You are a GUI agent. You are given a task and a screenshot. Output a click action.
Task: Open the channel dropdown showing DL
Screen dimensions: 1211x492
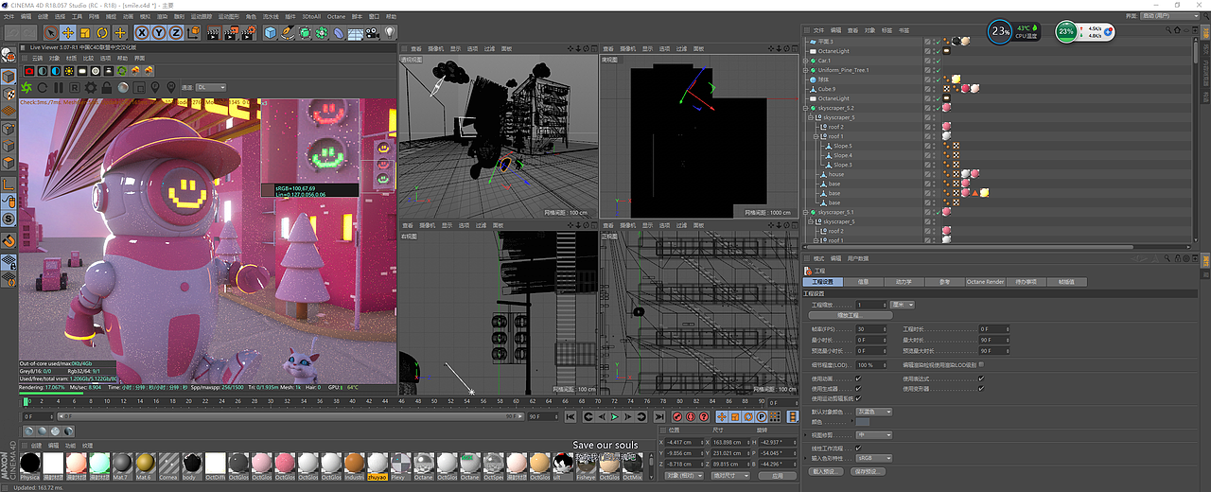(x=209, y=87)
